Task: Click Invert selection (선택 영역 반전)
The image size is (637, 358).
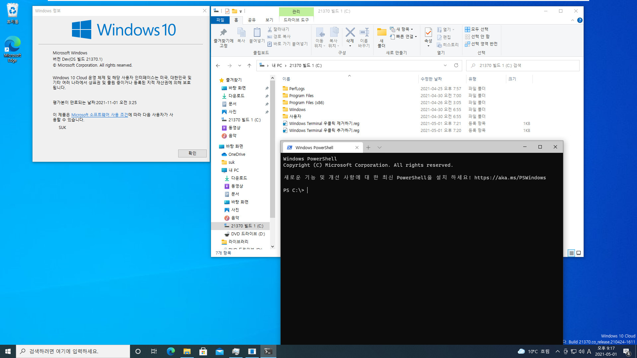Action: 481,44
